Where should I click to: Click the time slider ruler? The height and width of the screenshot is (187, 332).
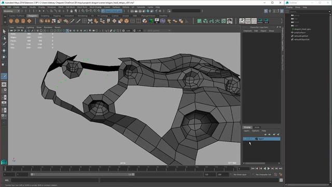(120, 168)
